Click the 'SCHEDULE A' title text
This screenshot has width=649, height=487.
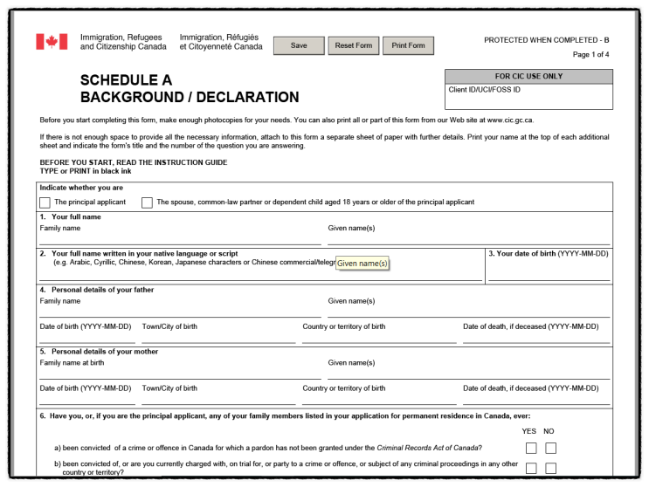coord(126,79)
